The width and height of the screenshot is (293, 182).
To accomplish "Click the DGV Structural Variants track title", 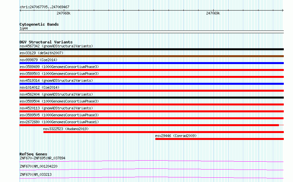I will (x=46, y=42).
